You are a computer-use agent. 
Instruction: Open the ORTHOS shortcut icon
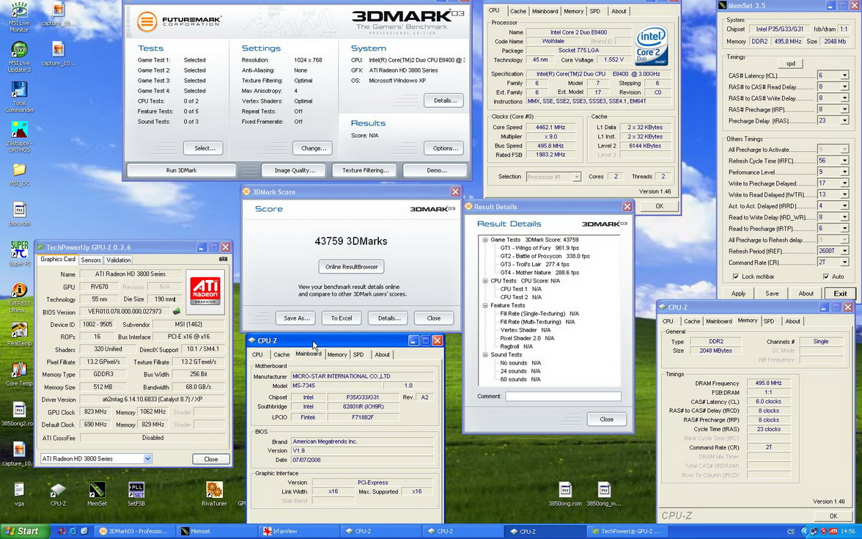pos(19,130)
